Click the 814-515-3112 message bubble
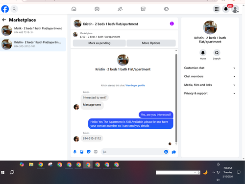245x184 pixels. (92, 138)
